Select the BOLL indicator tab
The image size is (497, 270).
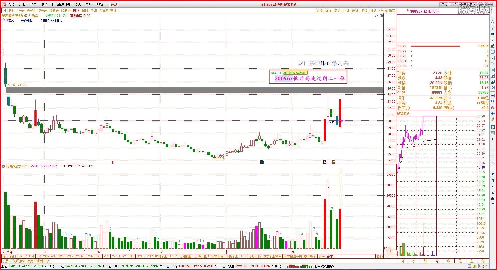click(x=141, y=256)
